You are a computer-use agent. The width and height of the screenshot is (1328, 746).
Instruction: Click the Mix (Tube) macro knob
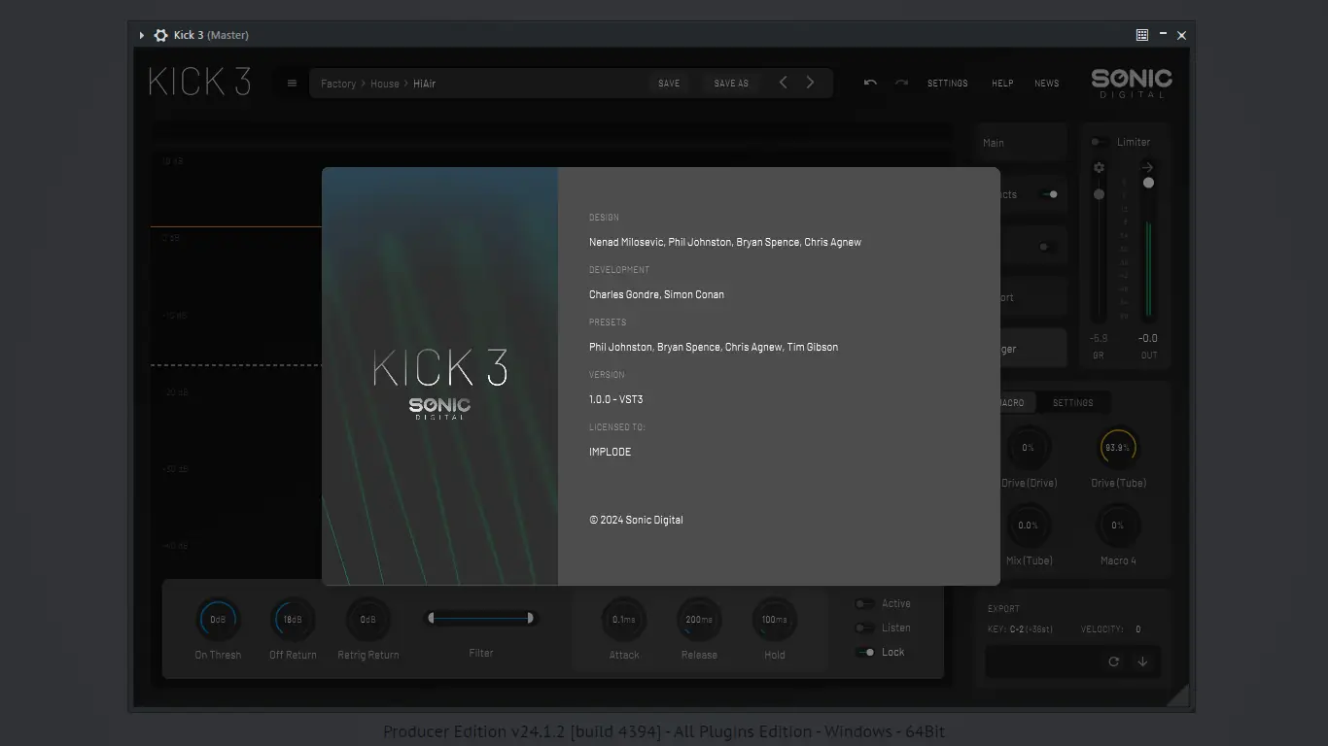[1028, 526]
